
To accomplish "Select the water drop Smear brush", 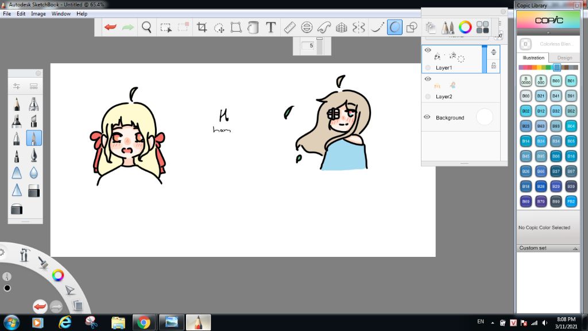I will 34,172.
